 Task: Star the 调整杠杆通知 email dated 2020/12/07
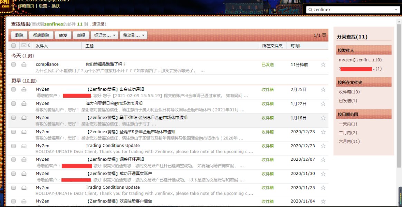coord(323,160)
